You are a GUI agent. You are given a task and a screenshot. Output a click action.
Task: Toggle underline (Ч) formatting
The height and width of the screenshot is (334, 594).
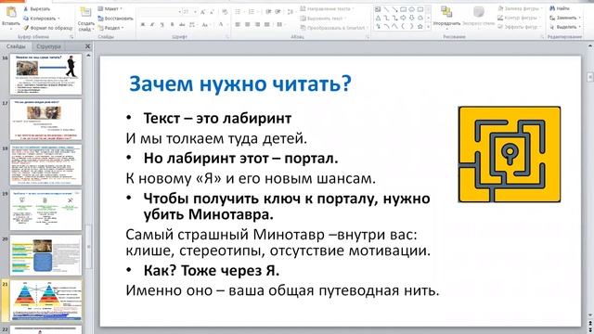coord(162,25)
